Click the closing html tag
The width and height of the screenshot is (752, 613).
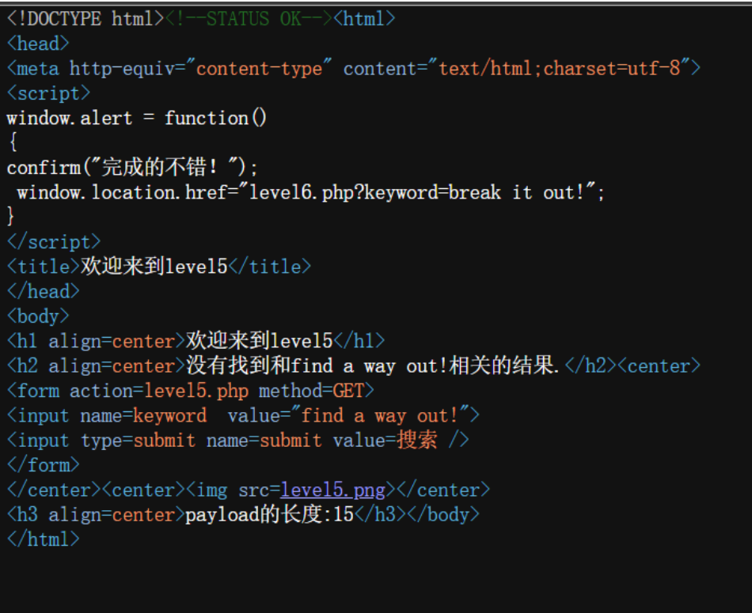(x=44, y=539)
